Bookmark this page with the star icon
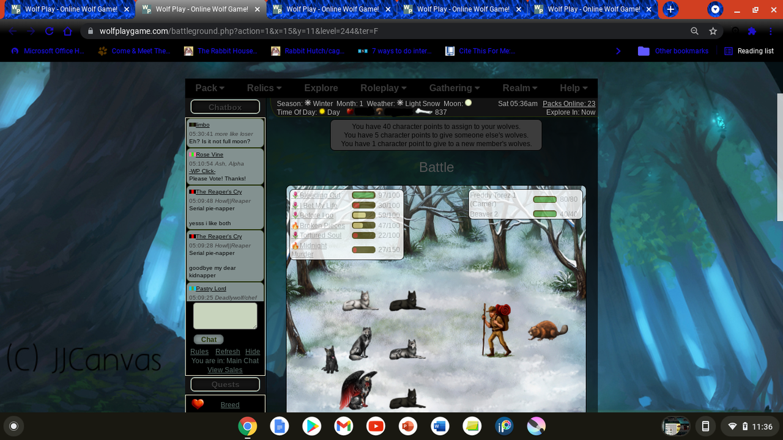The width and height of the screenshot is (783, 440). pyautogui.click(x=713, y=31)
